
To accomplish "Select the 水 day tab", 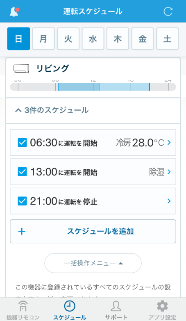I will tap(93, 39).
